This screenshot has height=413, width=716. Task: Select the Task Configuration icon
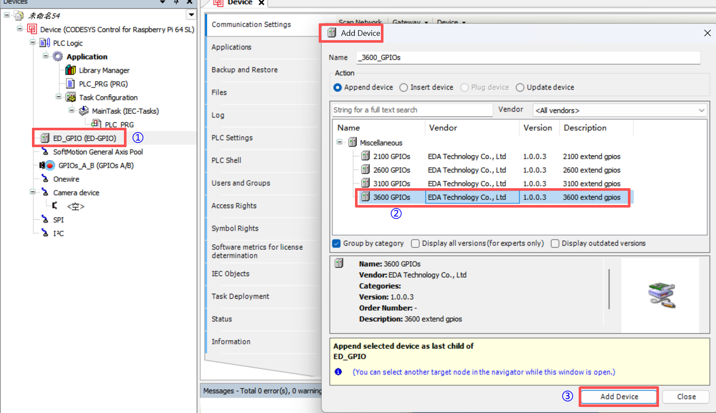coord(71,97)
